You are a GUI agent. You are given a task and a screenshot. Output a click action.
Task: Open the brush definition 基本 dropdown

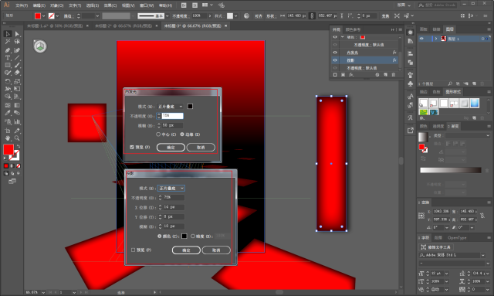coord(167,15)
